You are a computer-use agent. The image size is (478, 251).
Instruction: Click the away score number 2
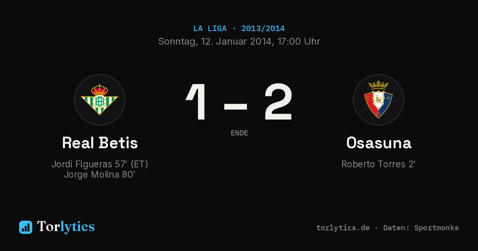click(x=278, y=102)
